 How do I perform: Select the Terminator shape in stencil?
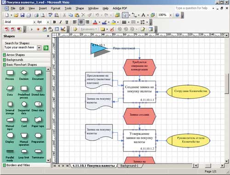pos(38,153)
